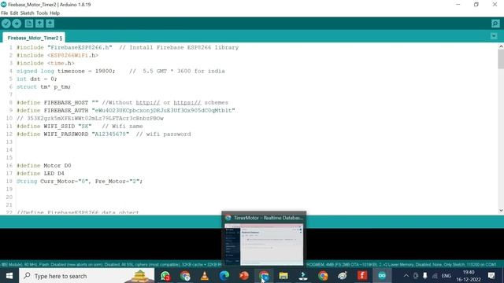The width and height of the screenshot is (504, 283).
Task: Click the Verify sketch checkmark button
Action: click(6, 24)
